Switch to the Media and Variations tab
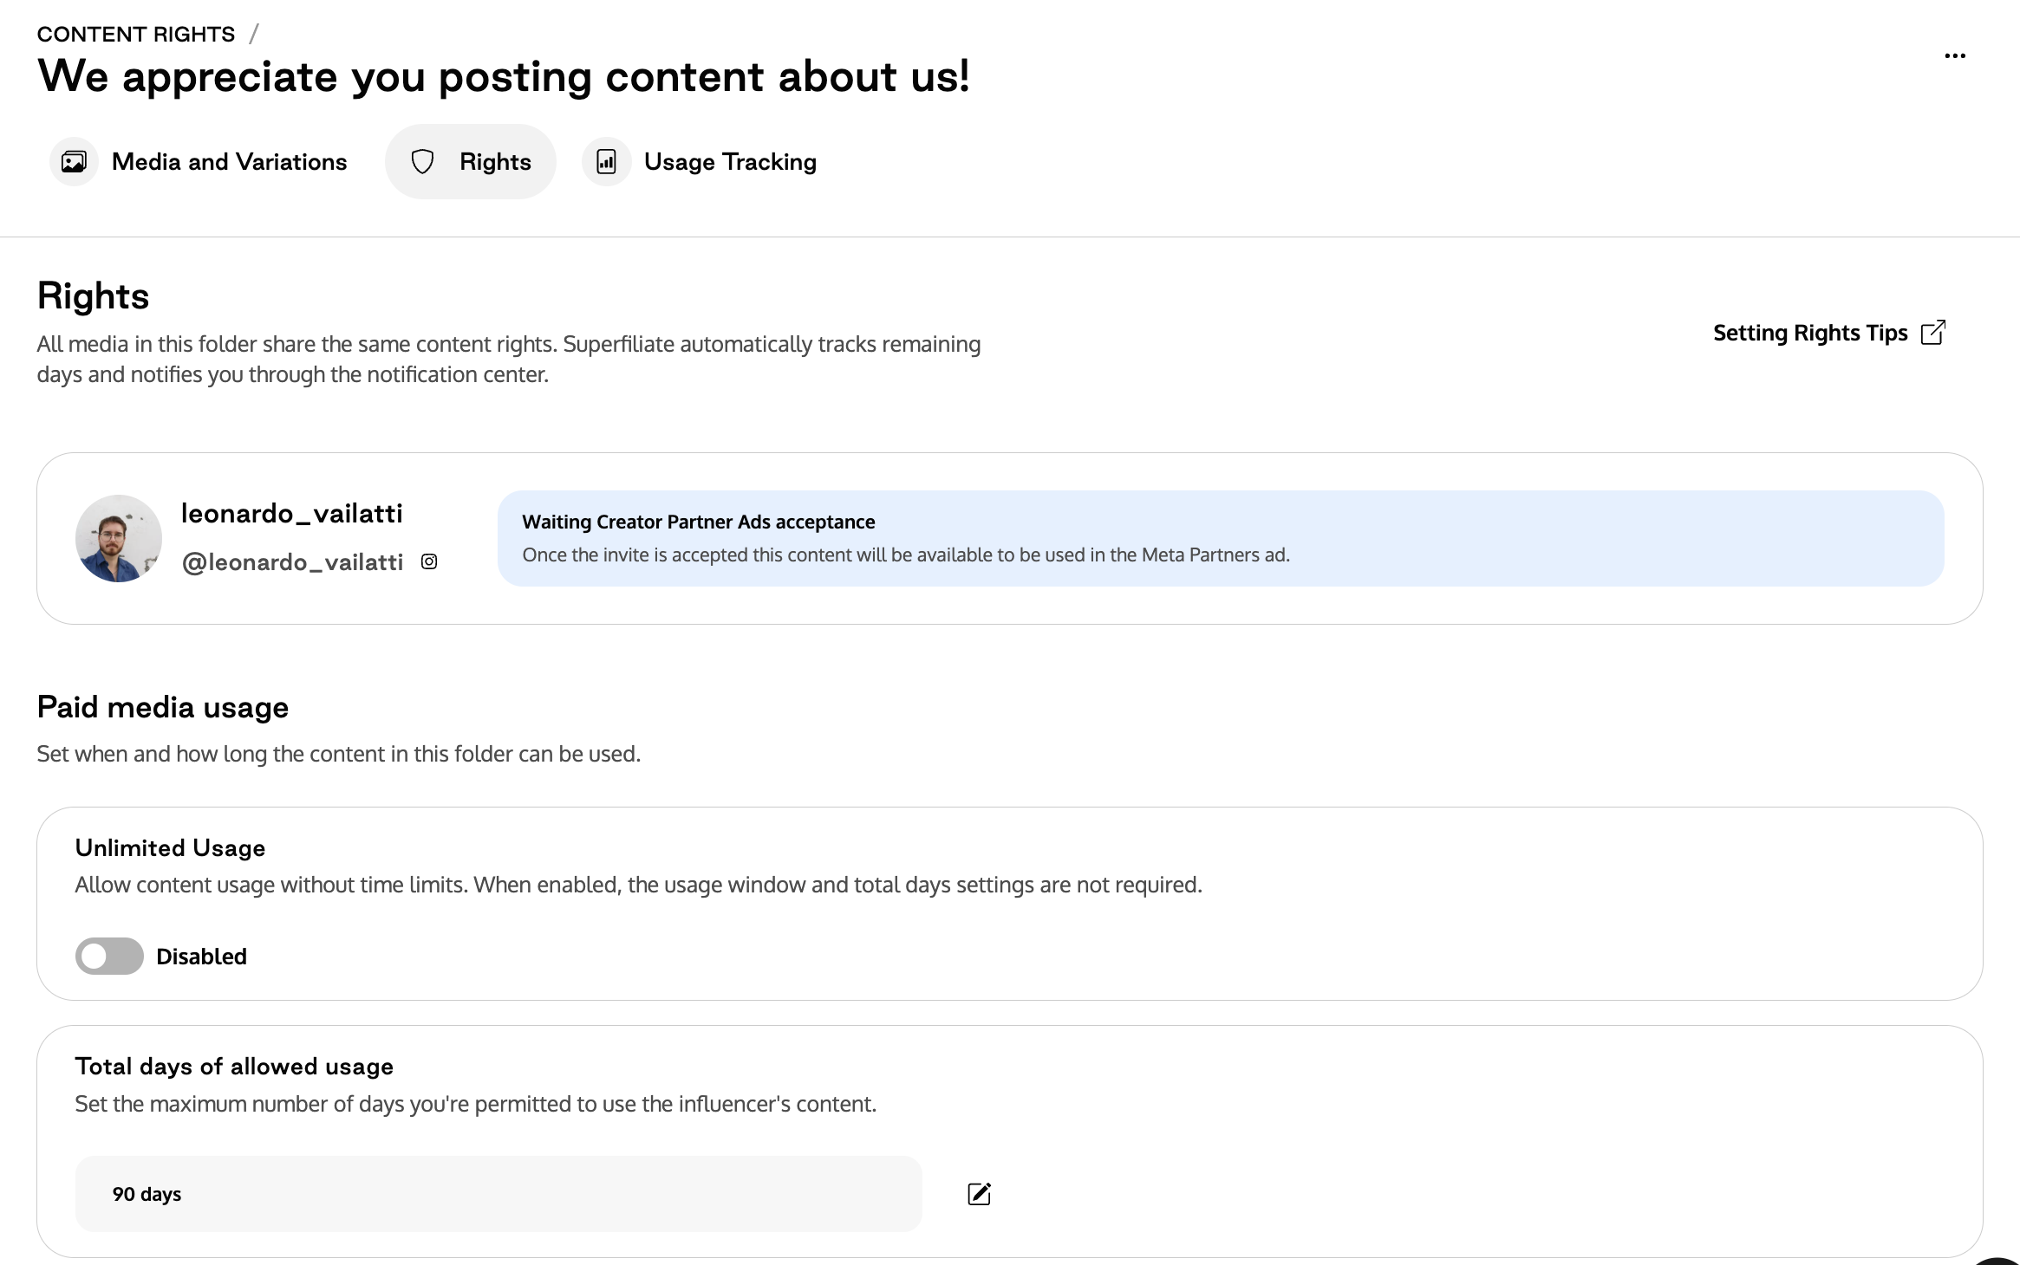Screen dimensions: 2020x1265 coord(199,162)
